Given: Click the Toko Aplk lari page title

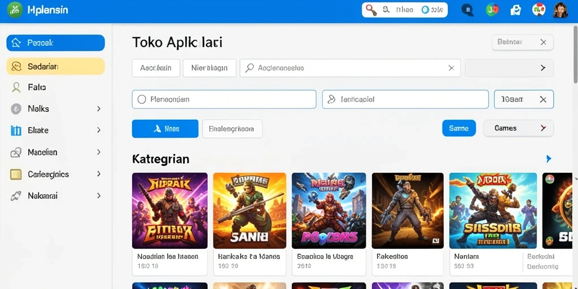Looking at the screenshot, I should pyautogui.click(x=177, y=42).
